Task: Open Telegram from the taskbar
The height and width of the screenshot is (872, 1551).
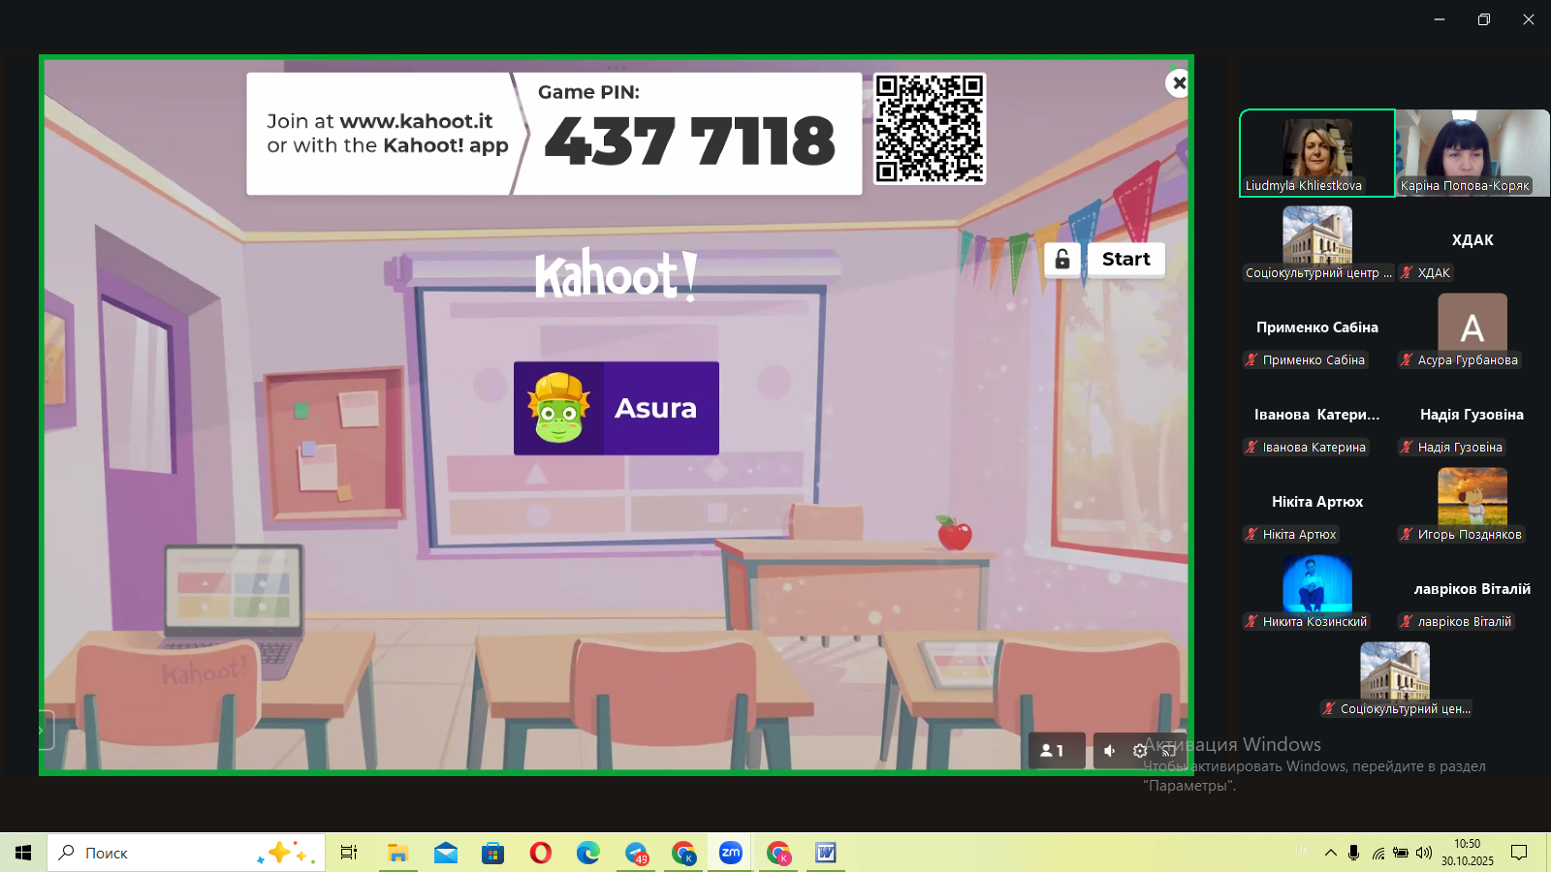Action: pos(636,853)
